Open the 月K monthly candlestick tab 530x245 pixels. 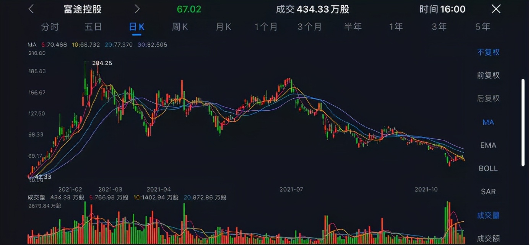(223, 27)
